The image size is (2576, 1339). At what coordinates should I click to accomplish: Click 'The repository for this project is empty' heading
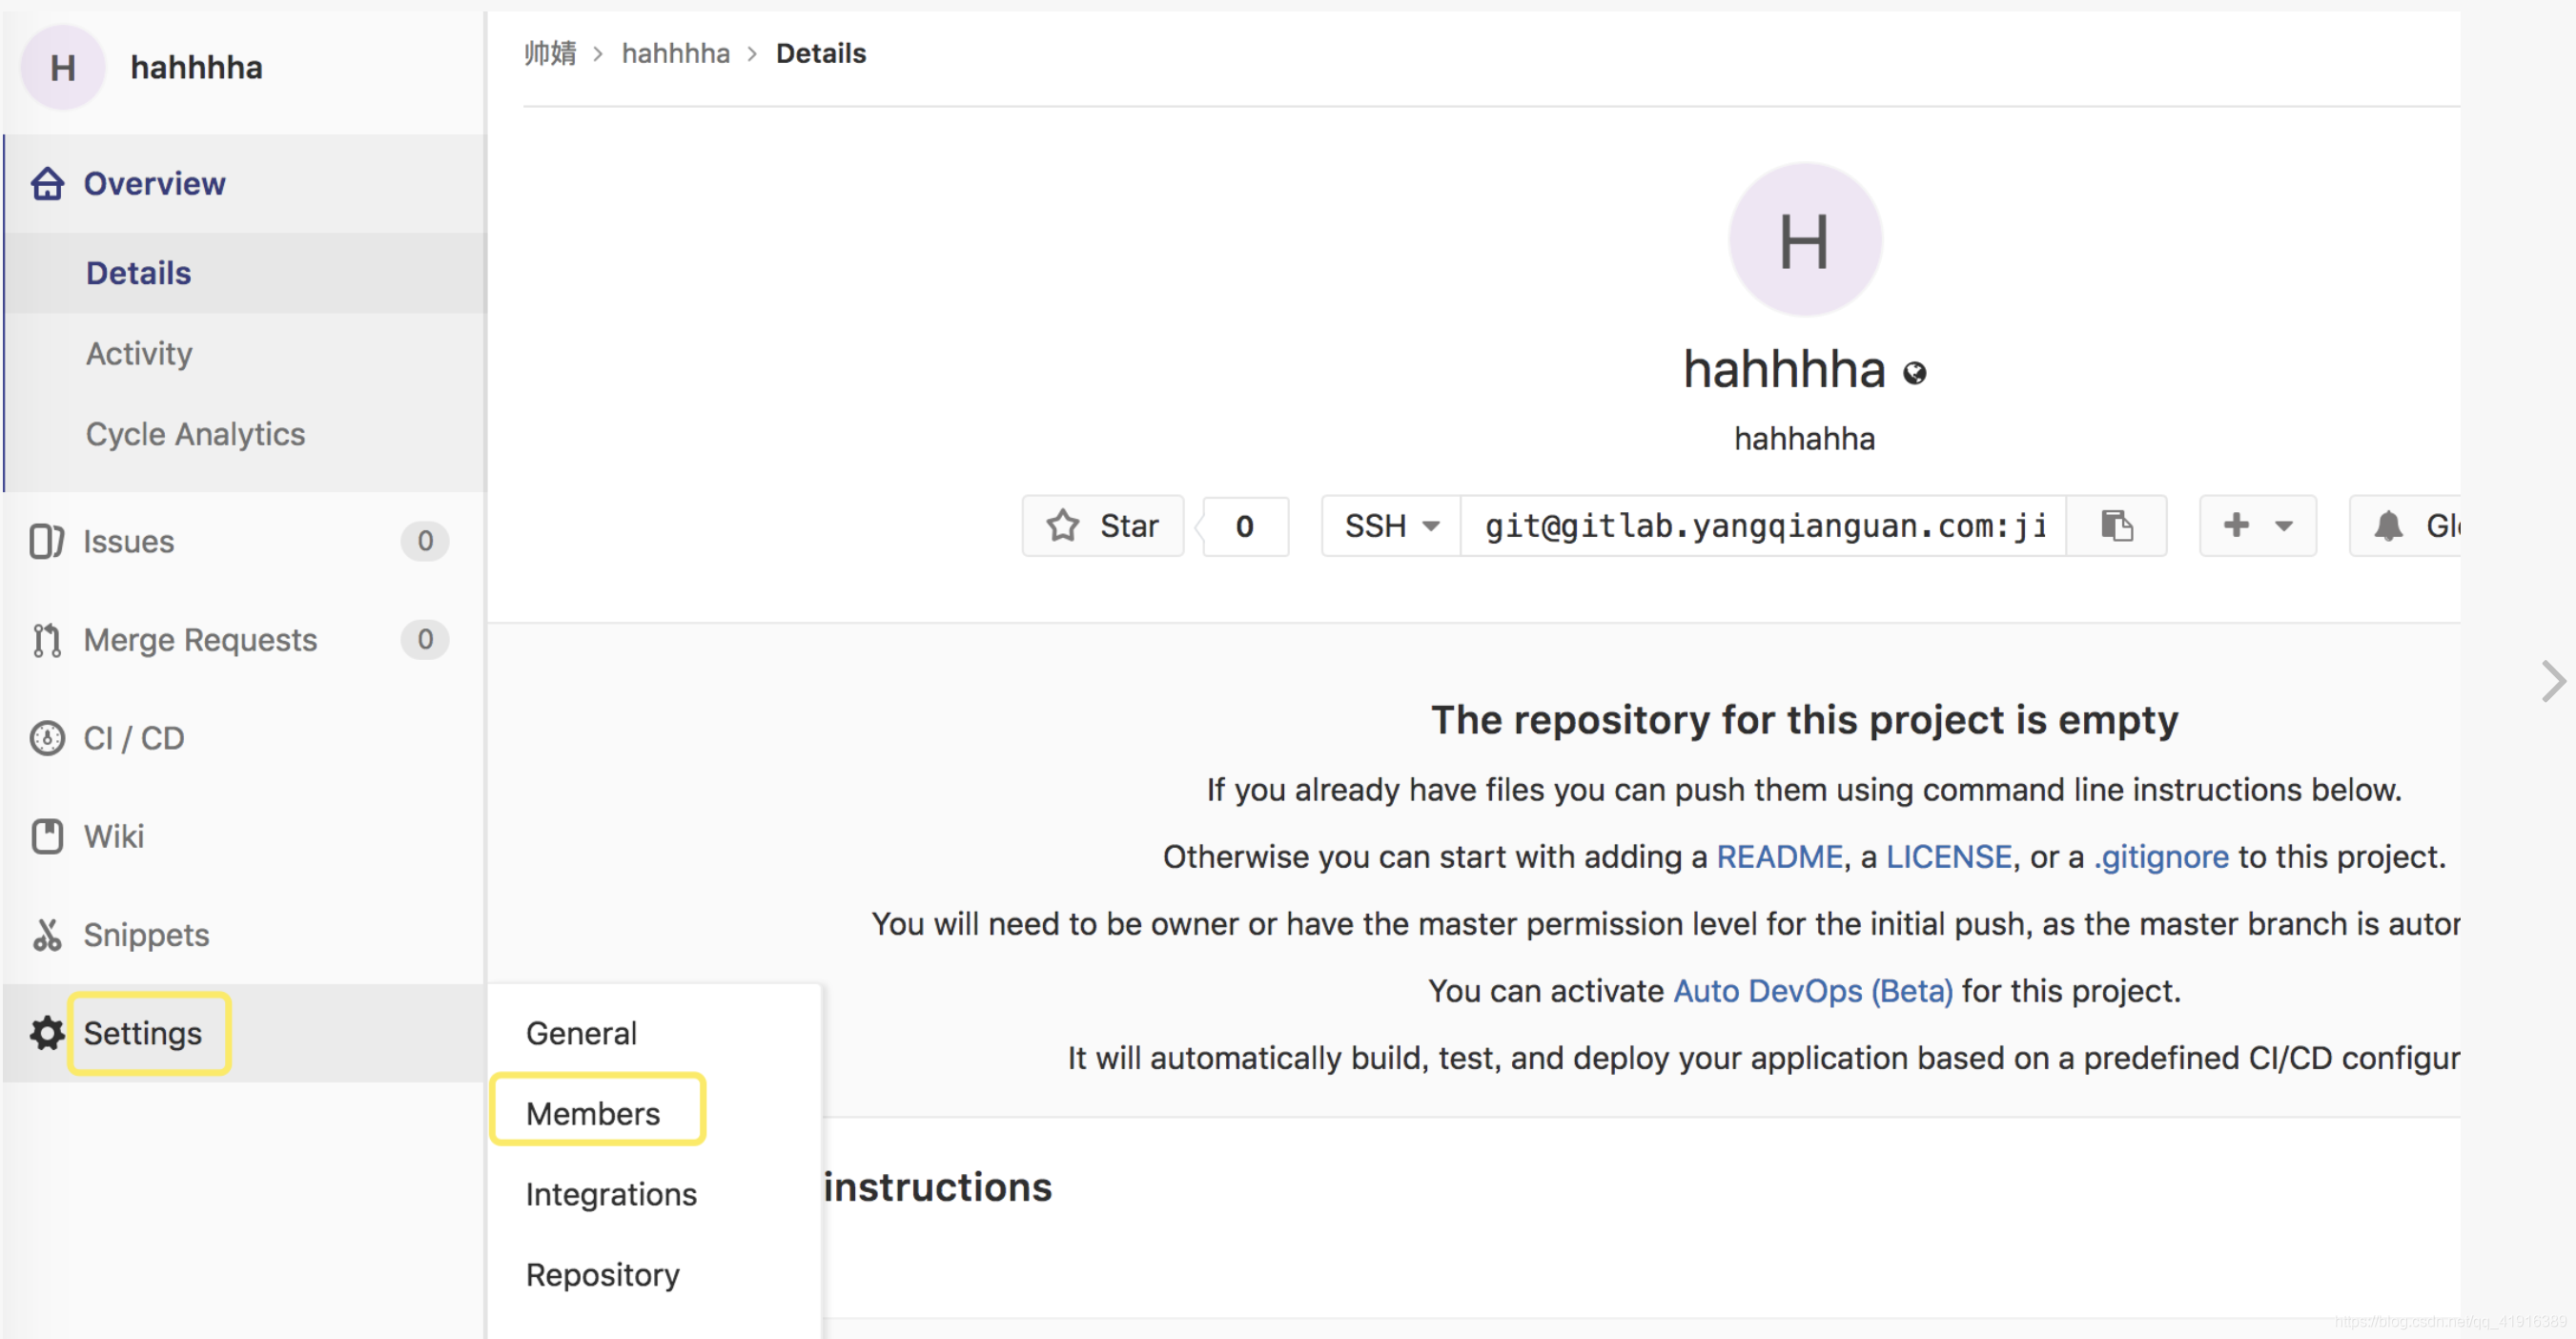click(1804, 720)
